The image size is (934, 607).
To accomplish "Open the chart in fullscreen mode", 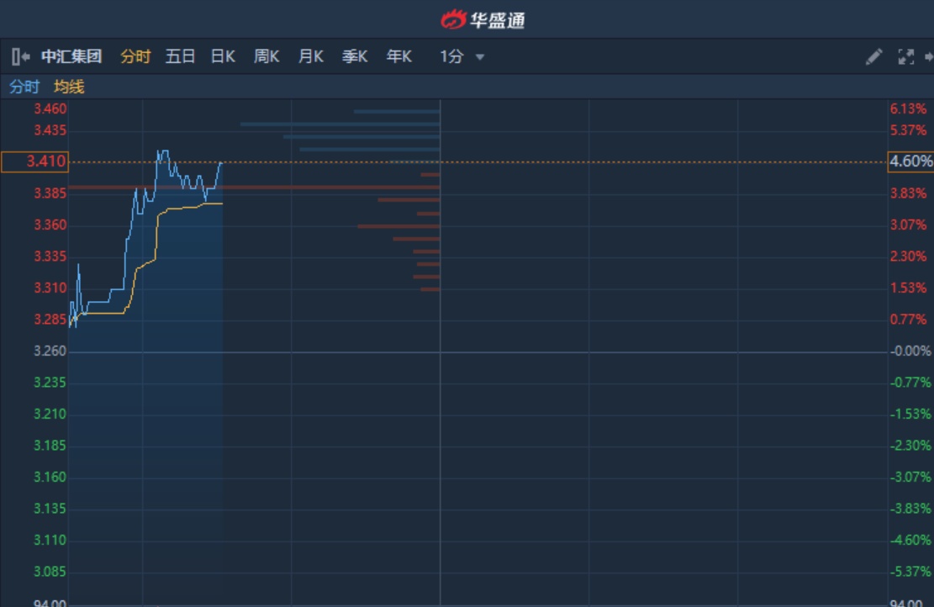I will coord(906,56).
